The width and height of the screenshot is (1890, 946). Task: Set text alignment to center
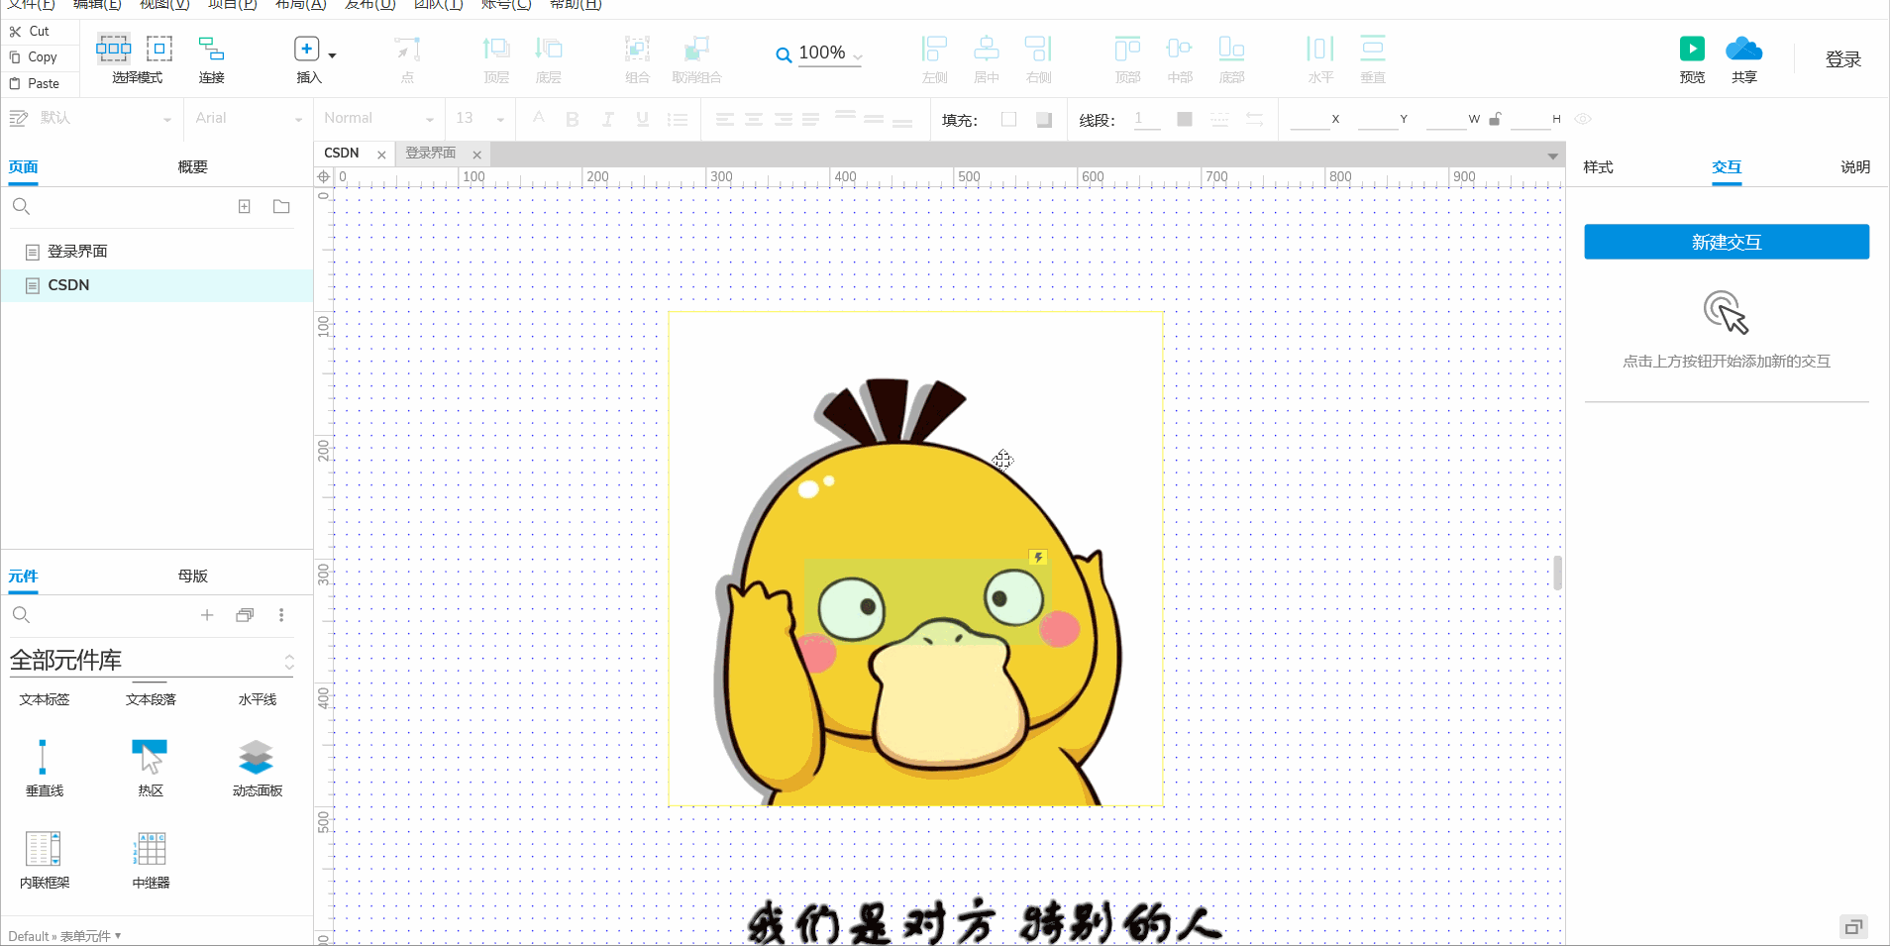pyautogui.click(x=754, y=119)
